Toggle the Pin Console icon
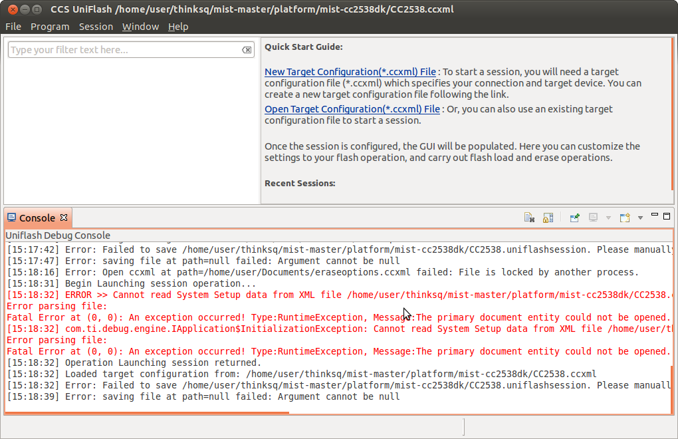 click(575, 218)
